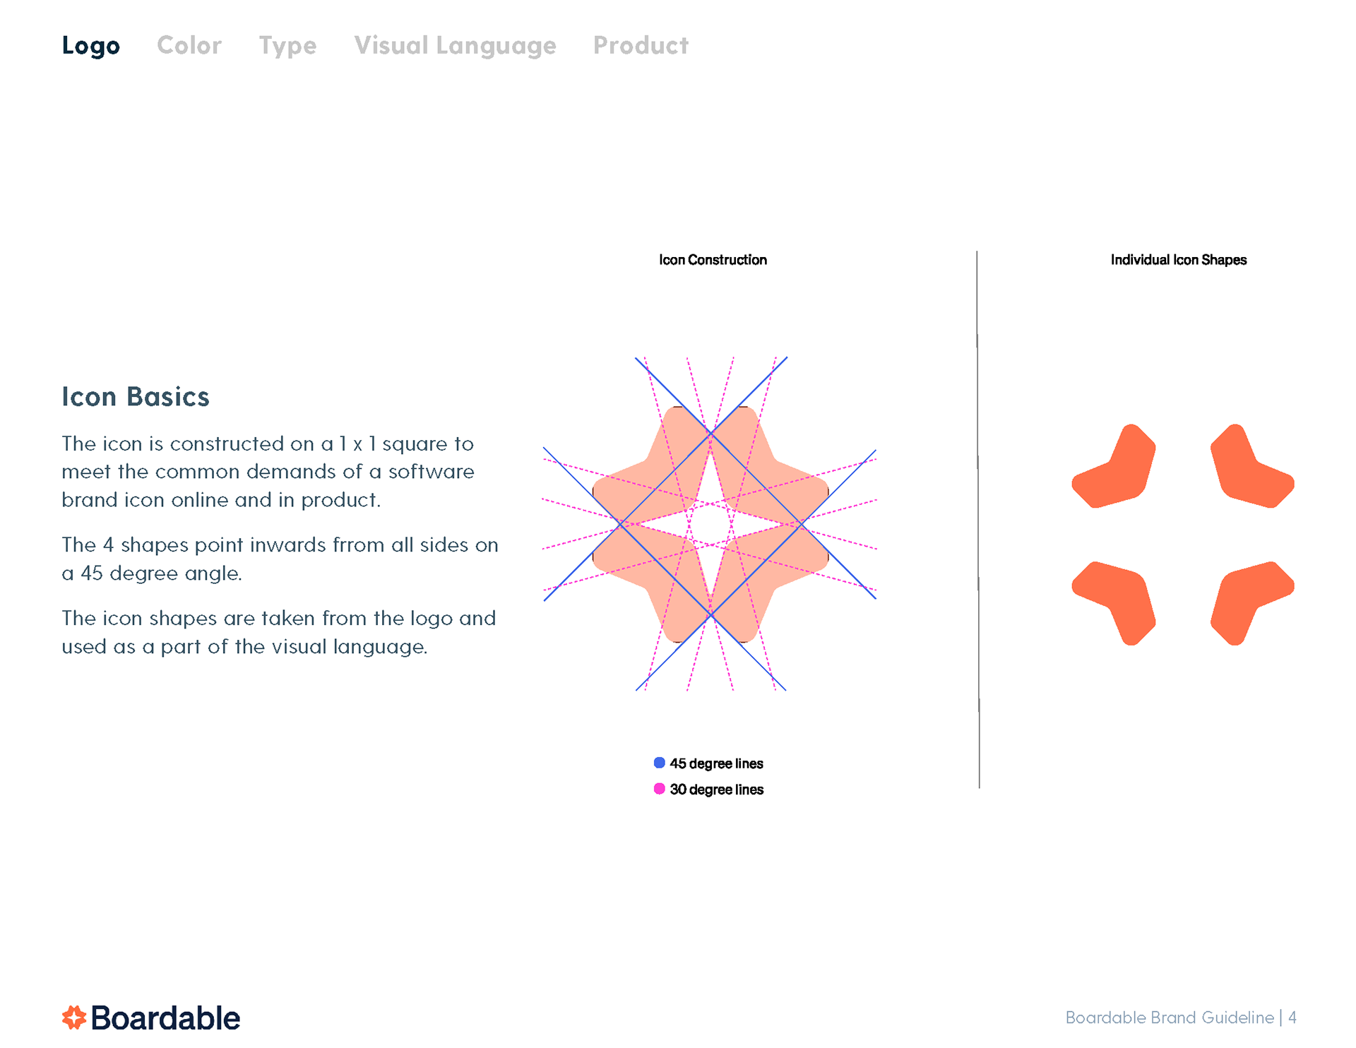The image size is (1356, 1048).
Task: Select the Product tab
Action: tap(641, 46)
